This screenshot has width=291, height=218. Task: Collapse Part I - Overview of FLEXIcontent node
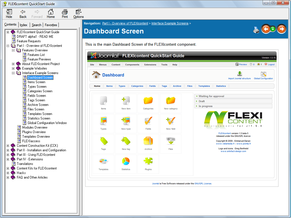8,46
